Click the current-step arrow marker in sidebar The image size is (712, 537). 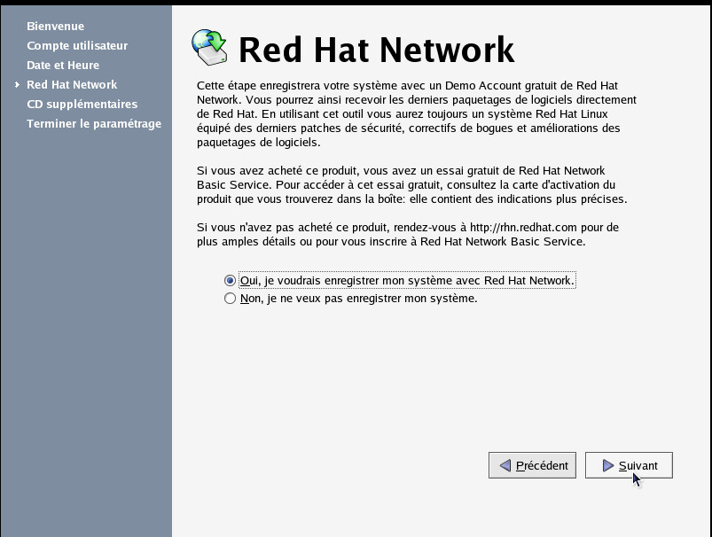17,85
